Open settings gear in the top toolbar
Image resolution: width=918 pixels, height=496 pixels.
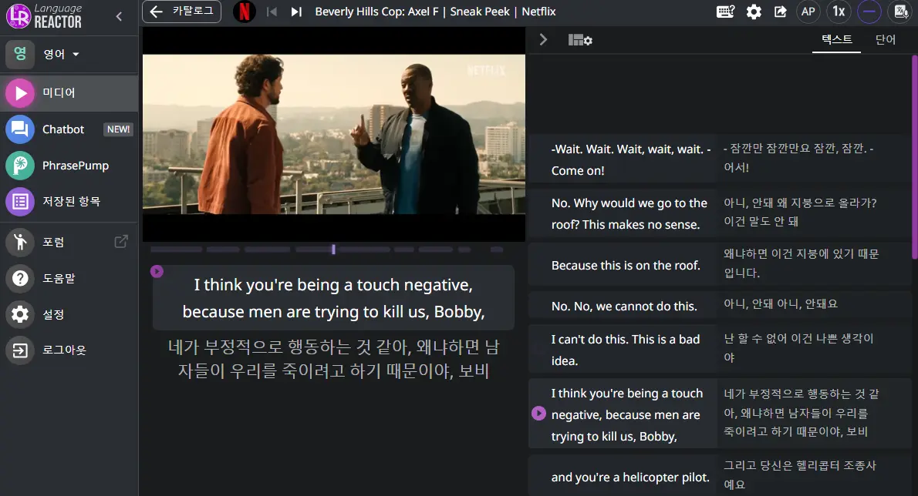754,12
